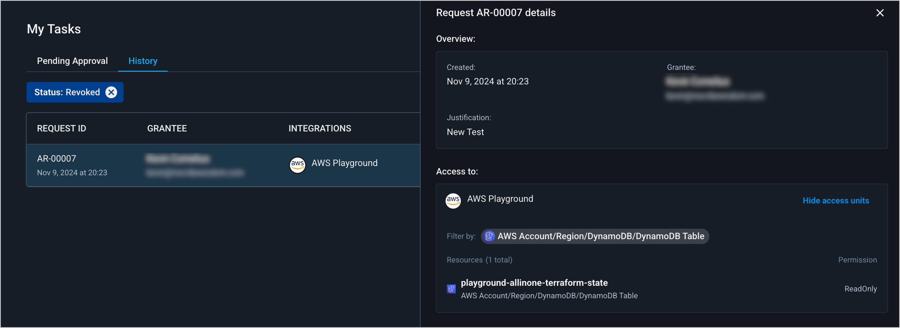This screenshot has width=900, height=328.
Task: Click AWS Playground text in the table row
Action: tap(344, 163)
